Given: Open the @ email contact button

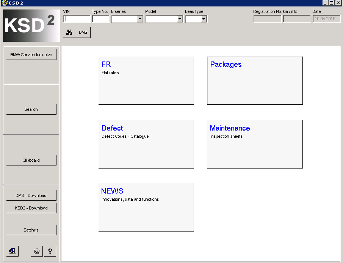Looking at the screenshot, I should (x=37, y=251).
